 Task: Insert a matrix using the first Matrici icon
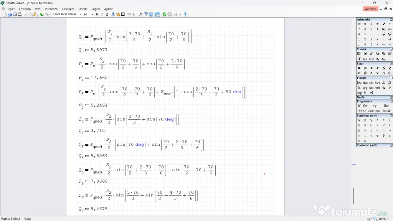click(359, 54)
